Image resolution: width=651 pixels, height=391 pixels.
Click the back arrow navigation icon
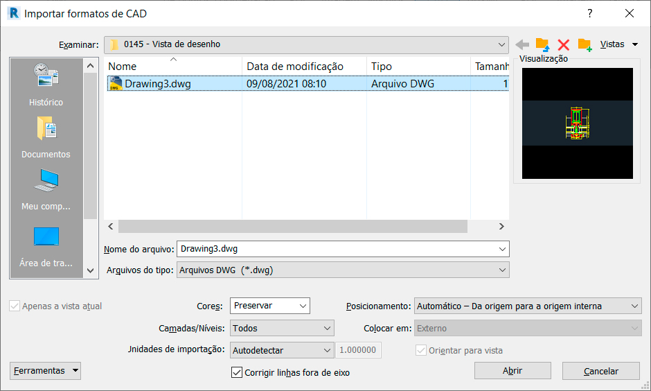coord(522,44)
